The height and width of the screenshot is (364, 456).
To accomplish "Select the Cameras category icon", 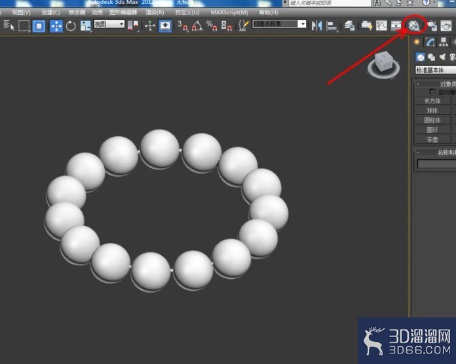I will [452, 57].
